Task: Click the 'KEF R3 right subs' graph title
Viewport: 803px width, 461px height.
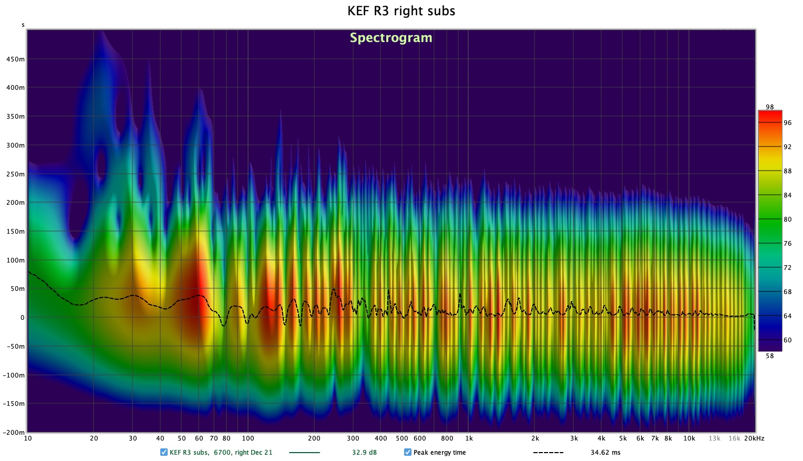Action: (x=401, y=11)
